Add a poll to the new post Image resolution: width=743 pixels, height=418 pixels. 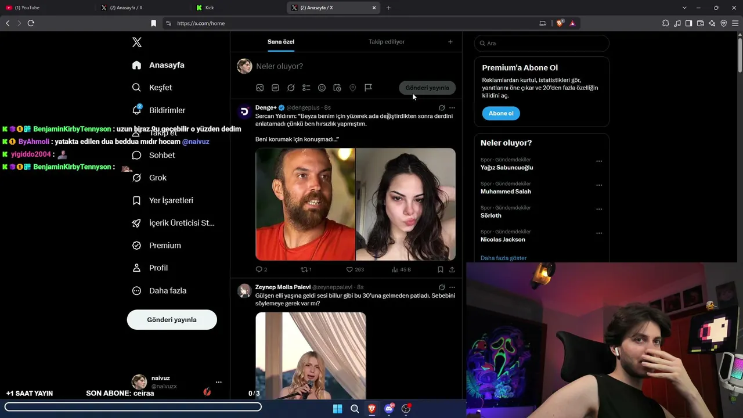pos(306,88)
